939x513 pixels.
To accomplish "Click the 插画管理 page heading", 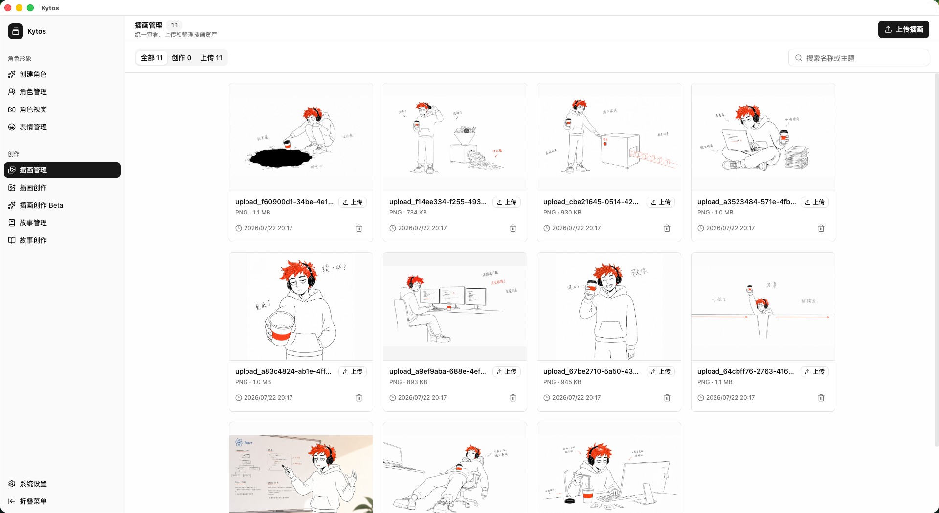I will (x=149, y=25).
